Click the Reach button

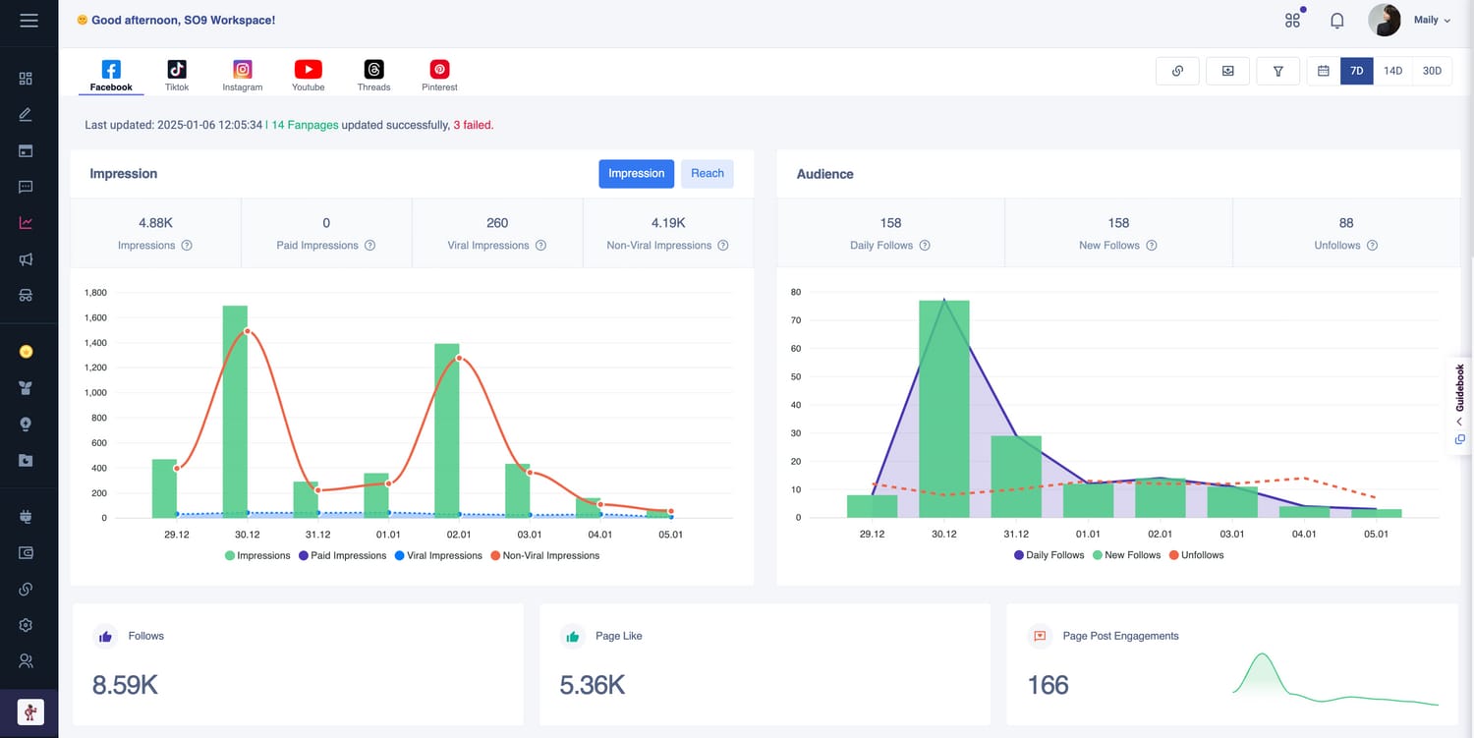[x=708, y=174]
